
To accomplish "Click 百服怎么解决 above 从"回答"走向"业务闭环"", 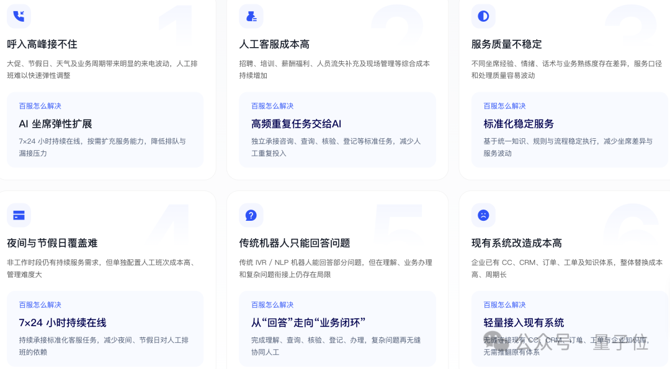I will point(272,305).
